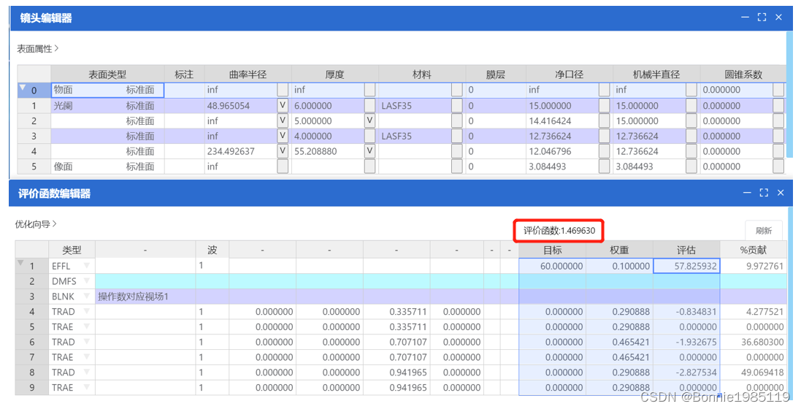
Task: Click the %贡献 column header
Action: [x=753, y=250]
